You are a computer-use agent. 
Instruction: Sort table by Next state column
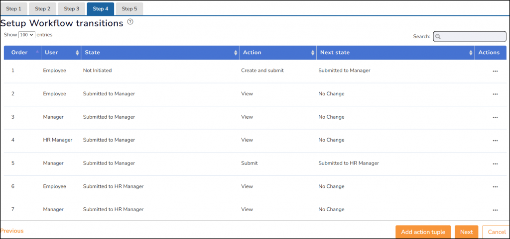394,53
